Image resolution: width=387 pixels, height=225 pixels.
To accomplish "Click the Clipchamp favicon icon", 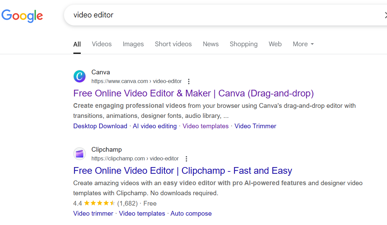I will coord(79,154).
